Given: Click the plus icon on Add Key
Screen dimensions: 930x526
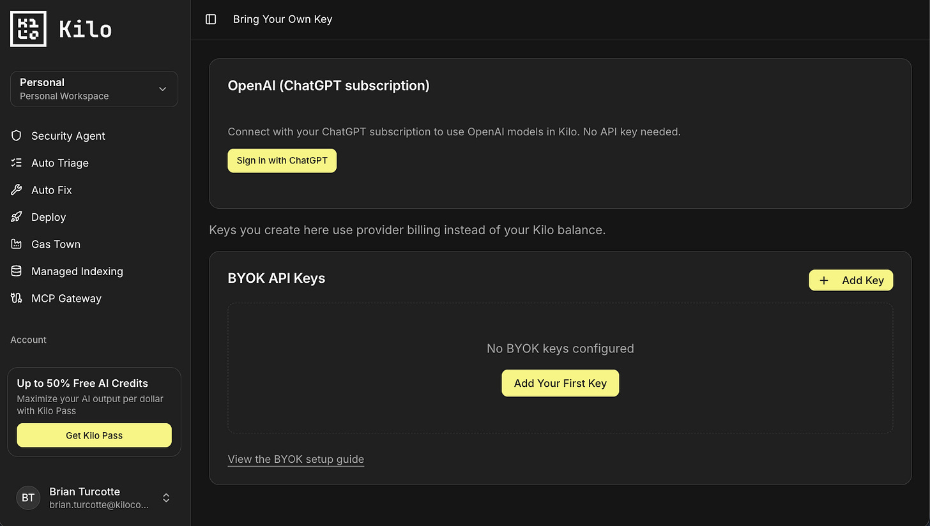Looking at the screenshot, I should pyautogui.click(x=824, y=280).
